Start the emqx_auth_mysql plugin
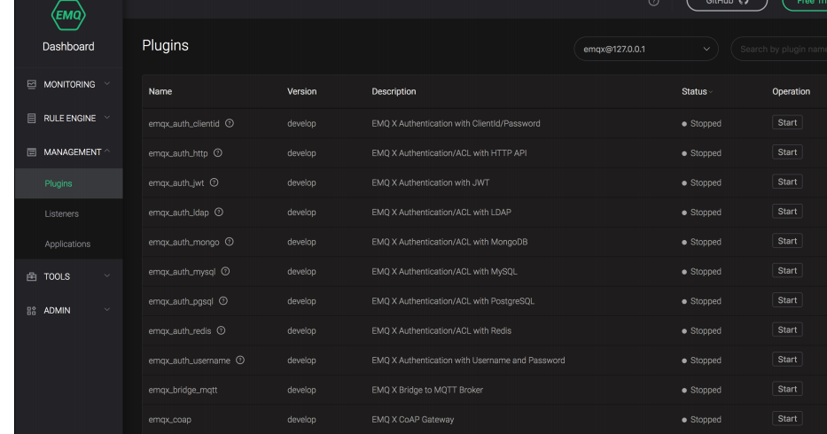827x434 pixels. pyautogui.click(x=787, y=270)
